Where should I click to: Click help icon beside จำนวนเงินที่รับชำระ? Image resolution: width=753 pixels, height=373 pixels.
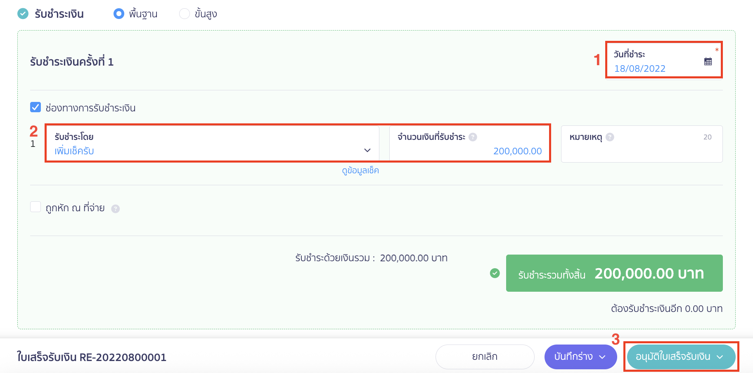click(x=473, y=137)
